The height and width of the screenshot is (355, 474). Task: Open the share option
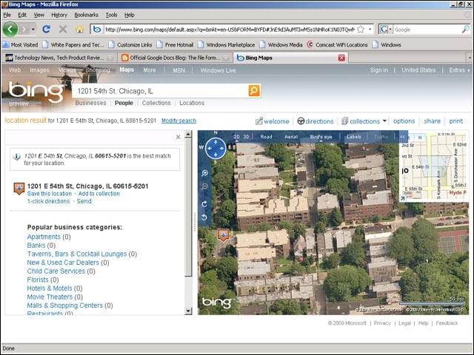(432, 121)
